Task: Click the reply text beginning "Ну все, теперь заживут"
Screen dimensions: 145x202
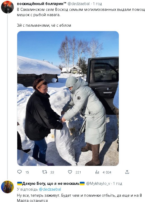Action: [x=80, y=198]
